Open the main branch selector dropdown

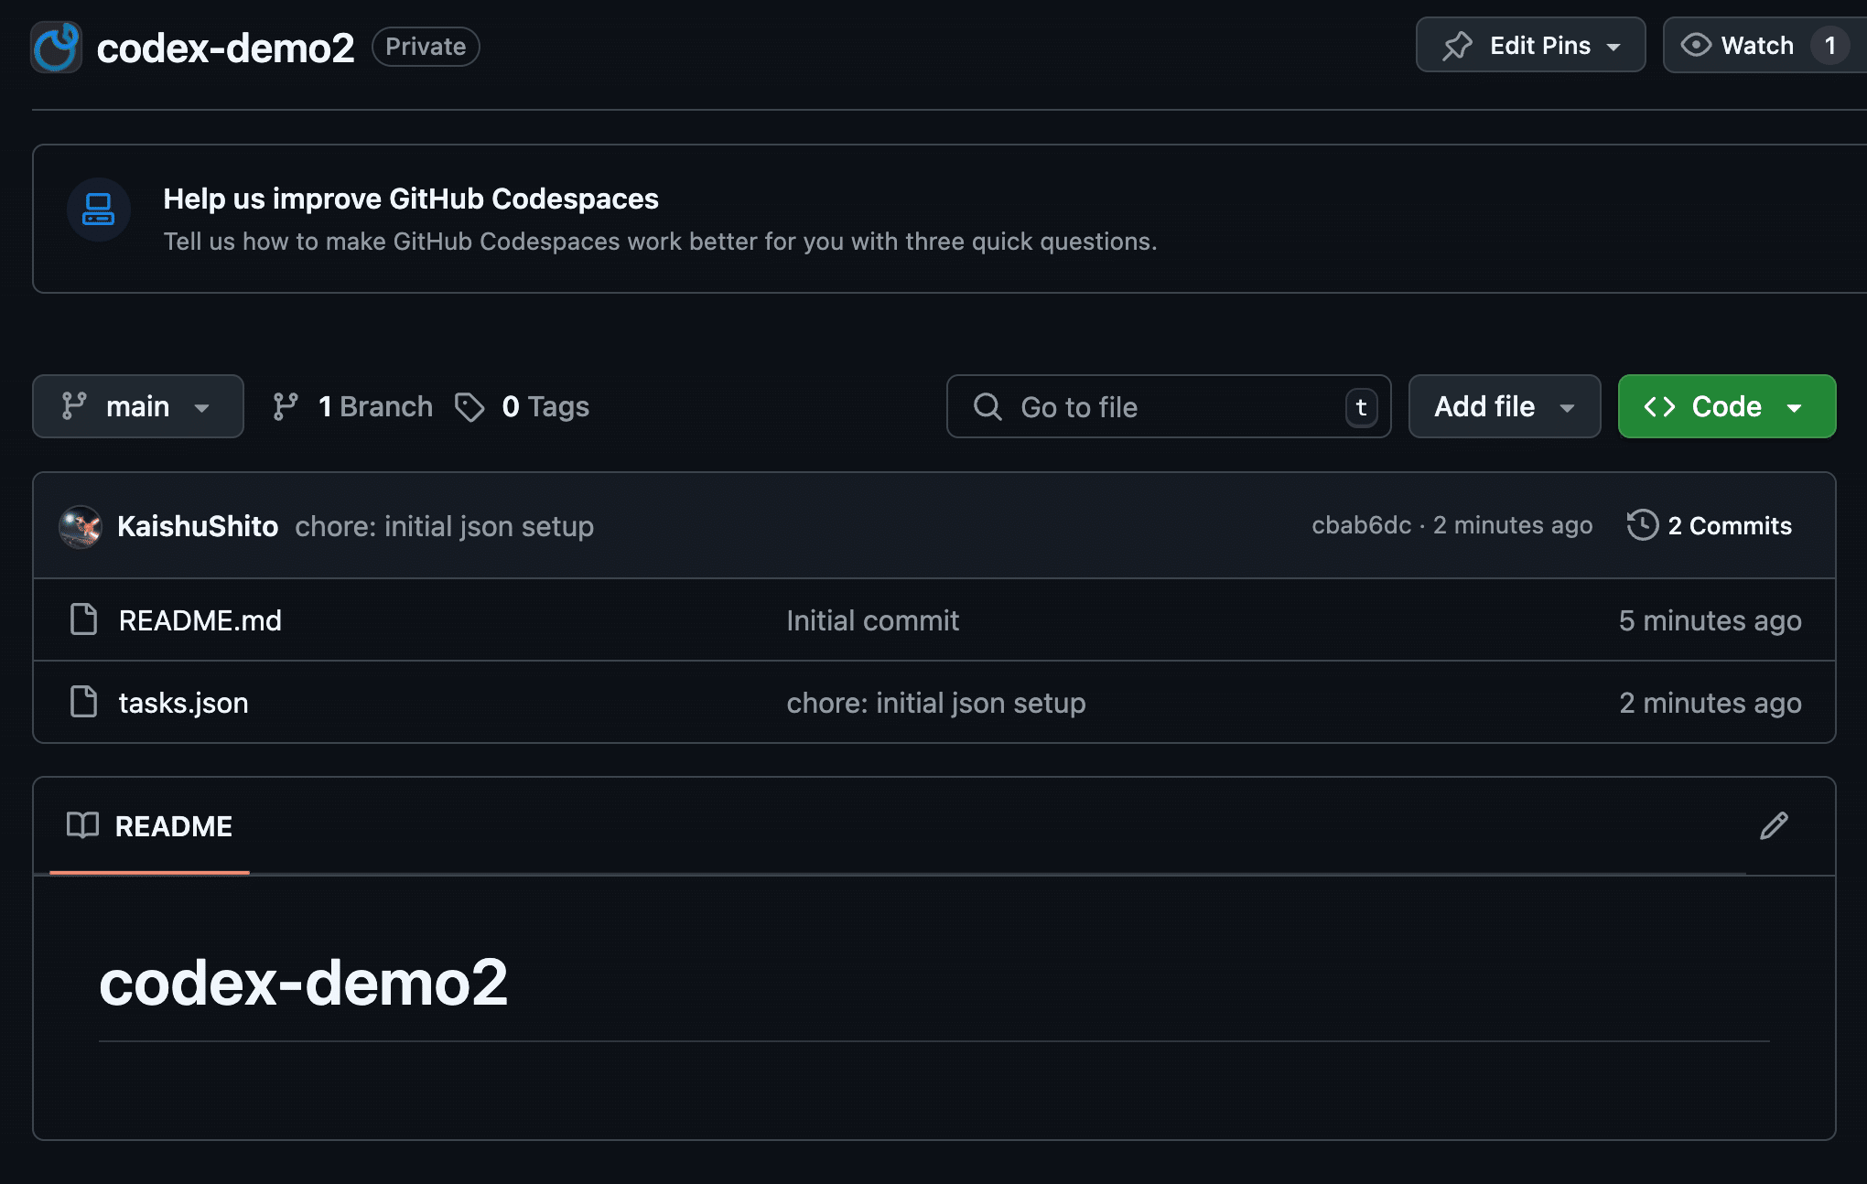137,406
